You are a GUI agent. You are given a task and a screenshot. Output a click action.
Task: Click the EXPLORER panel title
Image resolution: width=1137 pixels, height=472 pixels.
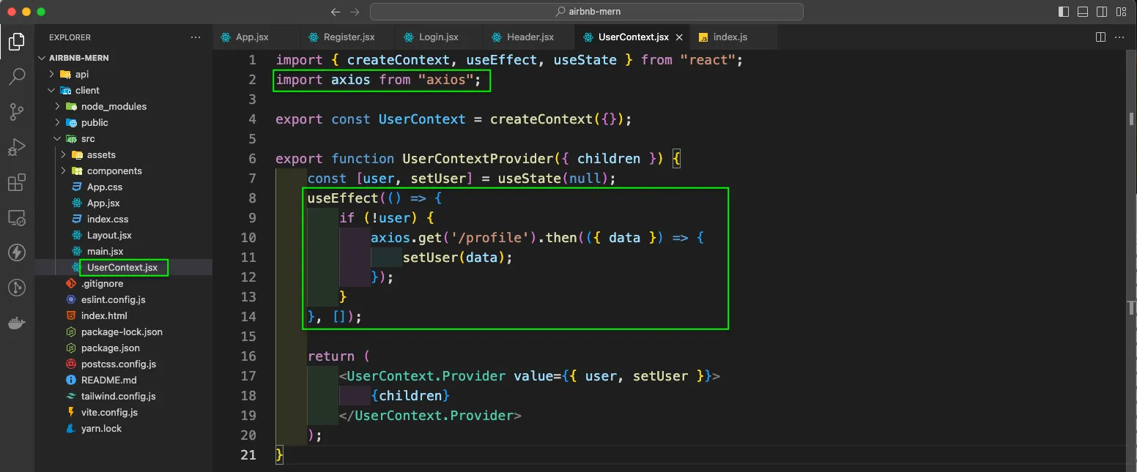click(70, 37)
